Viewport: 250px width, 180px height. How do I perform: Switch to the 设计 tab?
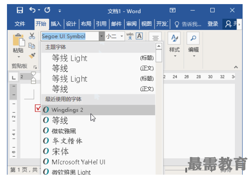coord(71,24)
